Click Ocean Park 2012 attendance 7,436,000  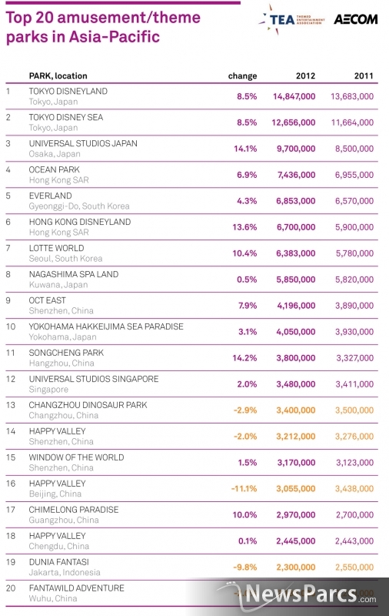pos(297,175)
